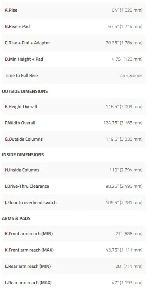149x290 pixels.
Task: Click the Width Overall 124.75" value
Action: [x=123, y=123]
